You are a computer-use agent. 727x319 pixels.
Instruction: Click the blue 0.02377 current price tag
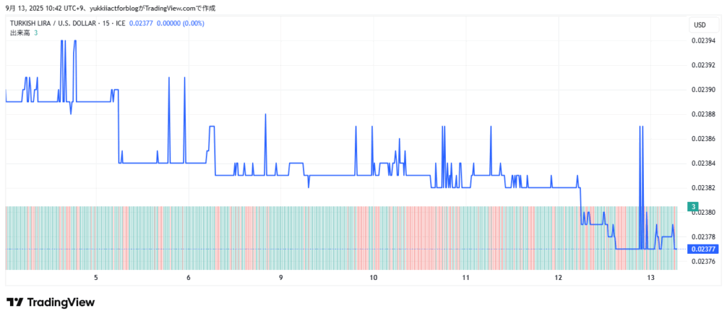703,249
